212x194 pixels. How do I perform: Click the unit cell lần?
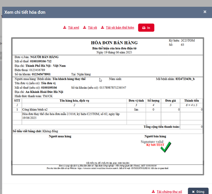[136, 110]
